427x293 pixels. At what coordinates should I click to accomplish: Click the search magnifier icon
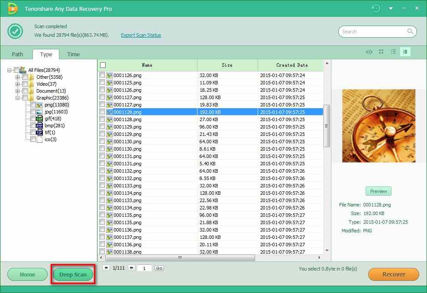410,31
